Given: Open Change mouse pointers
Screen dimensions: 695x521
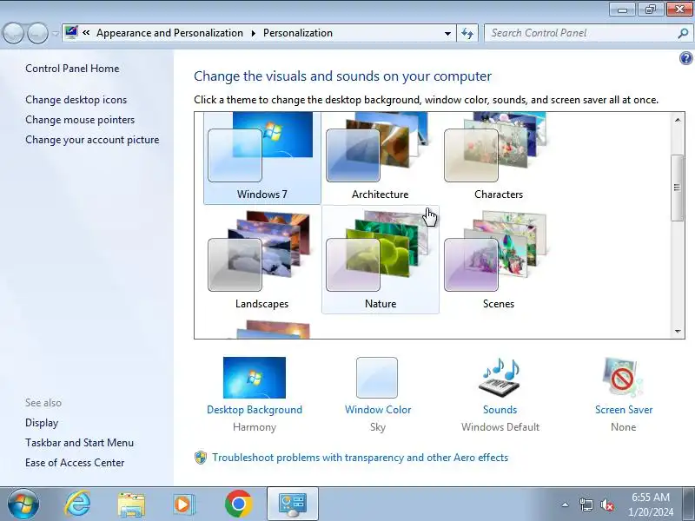Looking at the screenshot, I should (x=80, y=120).
